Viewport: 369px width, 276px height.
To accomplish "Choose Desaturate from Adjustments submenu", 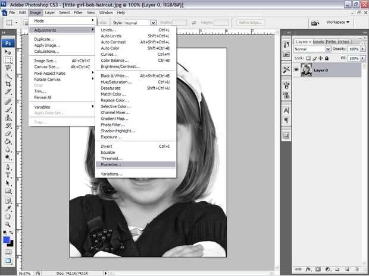I will point(136,88).
